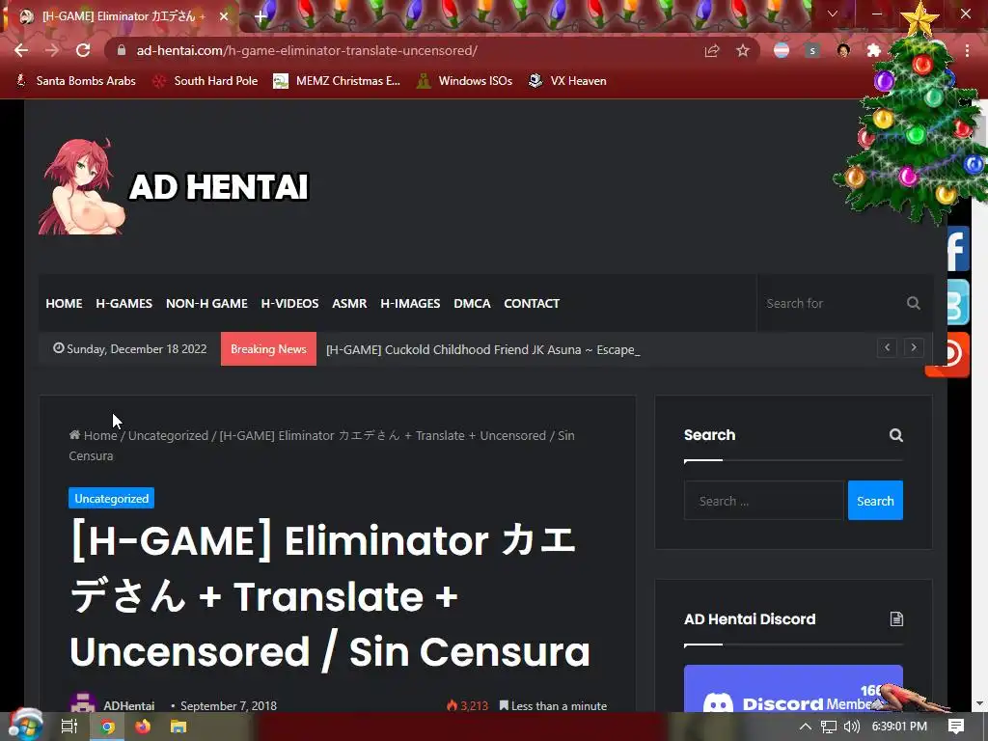The height and width of the screenshot is (741, 988).
Task: Open the Extensions puzzle-piece icon
Action: (x=874, y=50)
